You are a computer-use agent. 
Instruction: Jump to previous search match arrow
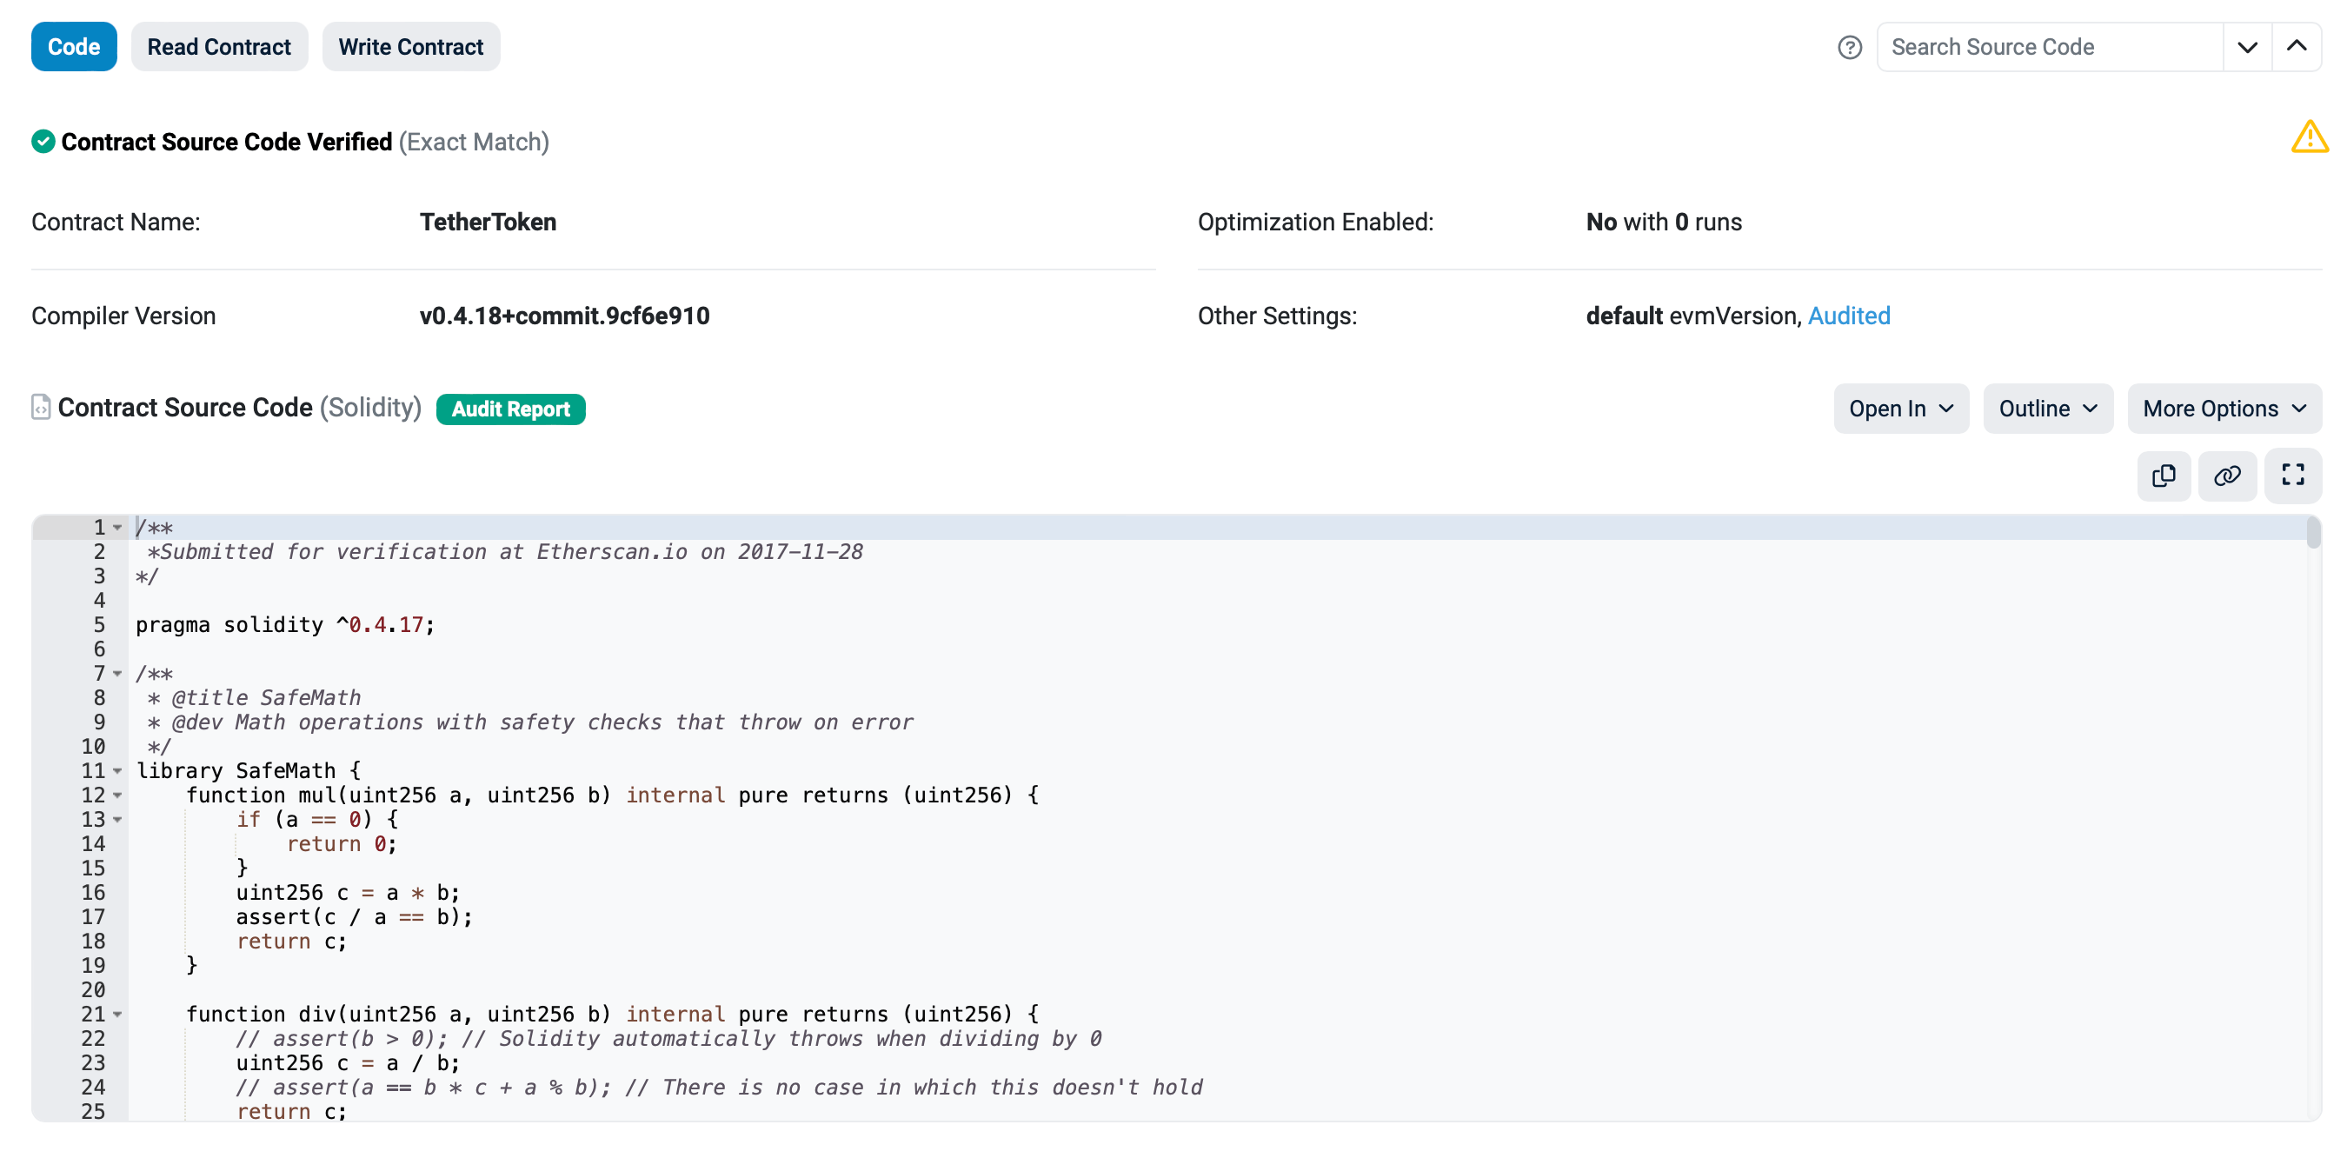[x=2296, y=47]
